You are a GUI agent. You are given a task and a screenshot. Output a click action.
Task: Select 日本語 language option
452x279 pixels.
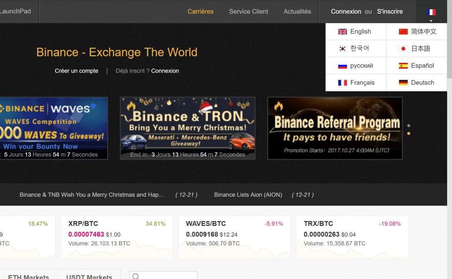pos(417,48)
